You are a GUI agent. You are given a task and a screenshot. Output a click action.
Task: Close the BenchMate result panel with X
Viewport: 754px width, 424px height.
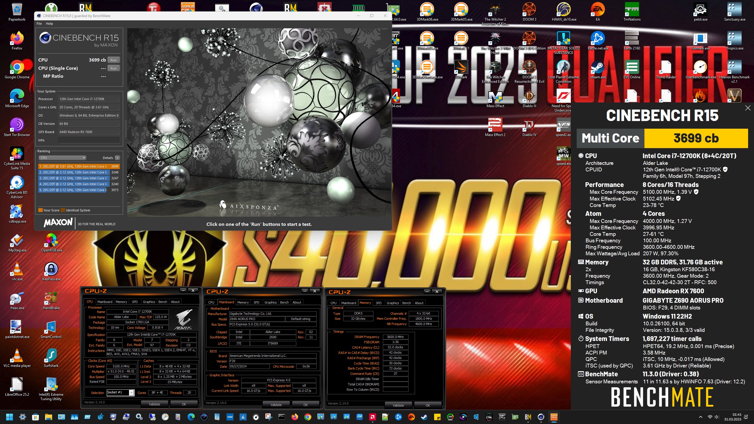tap(748, 108)
